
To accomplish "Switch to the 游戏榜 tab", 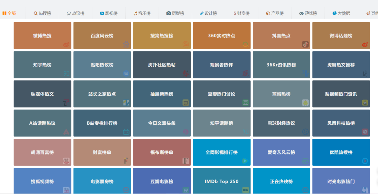I will pyautogui.click(x=308, y=13).
